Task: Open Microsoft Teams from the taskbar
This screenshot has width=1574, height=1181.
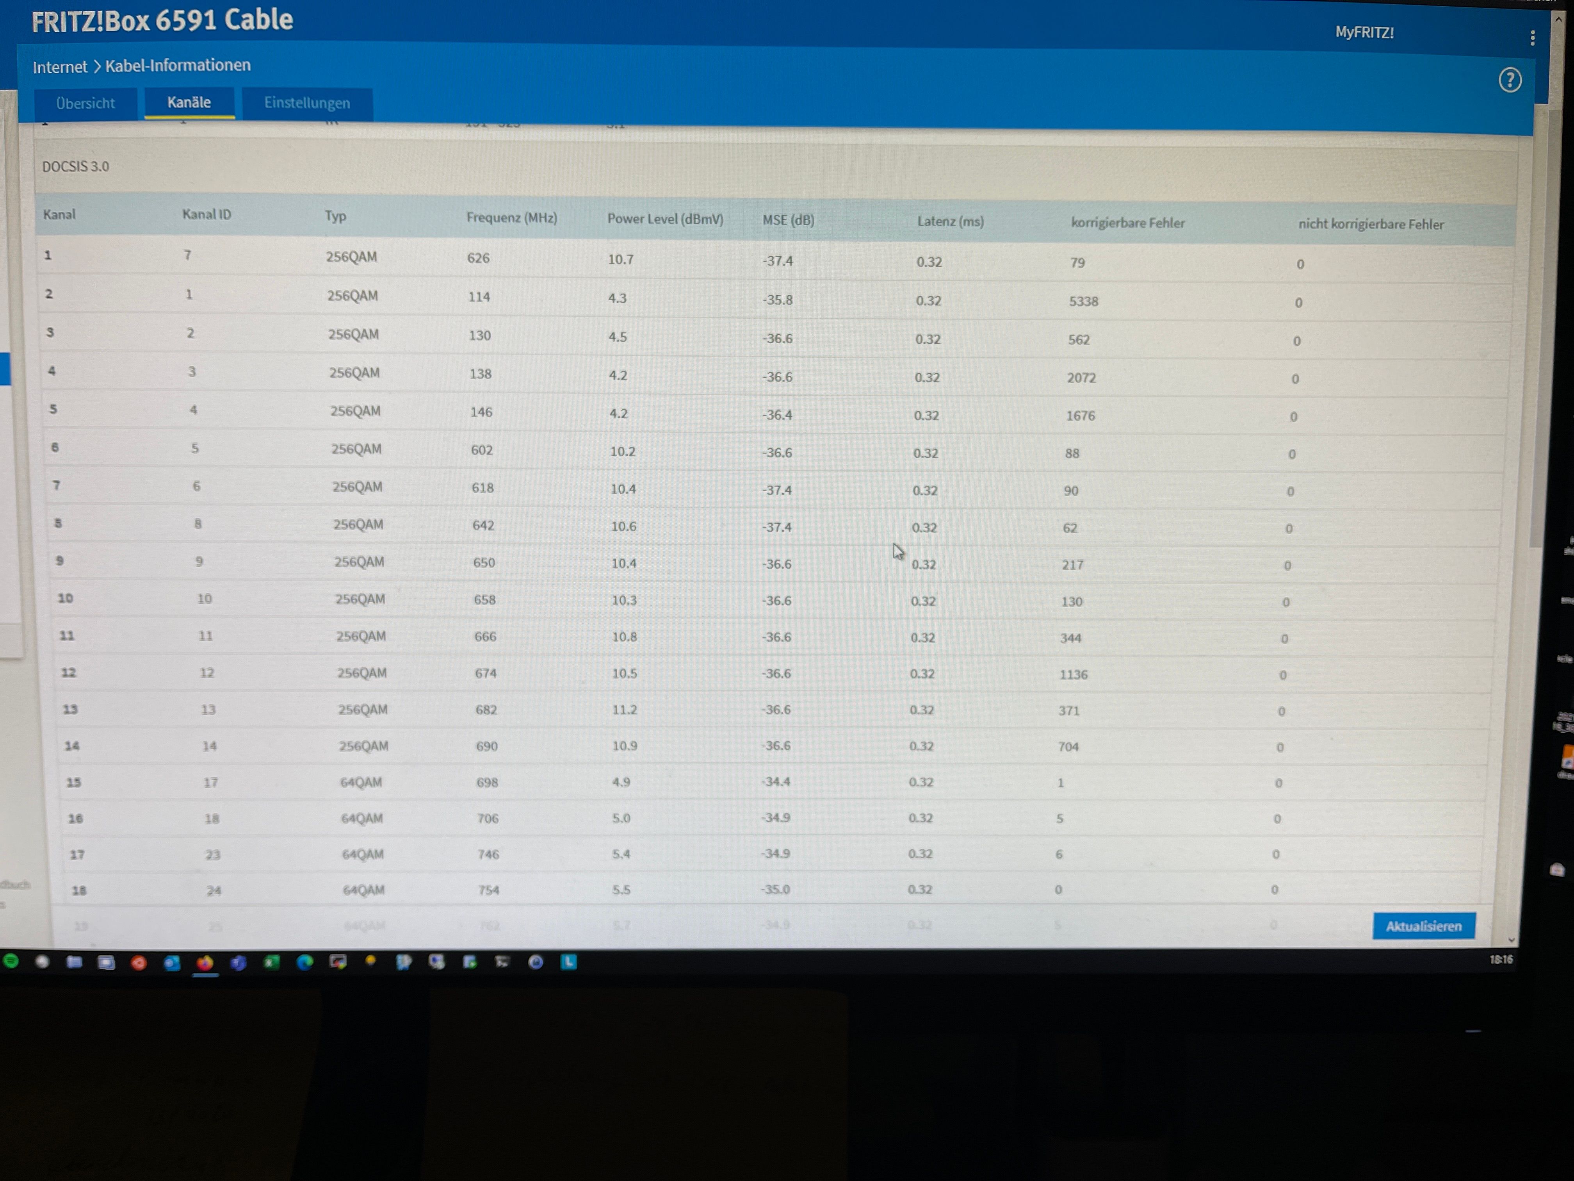Action: (x=239, y=962)
